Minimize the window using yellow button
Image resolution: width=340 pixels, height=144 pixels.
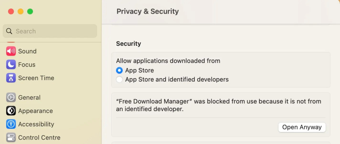coord(20,12)
